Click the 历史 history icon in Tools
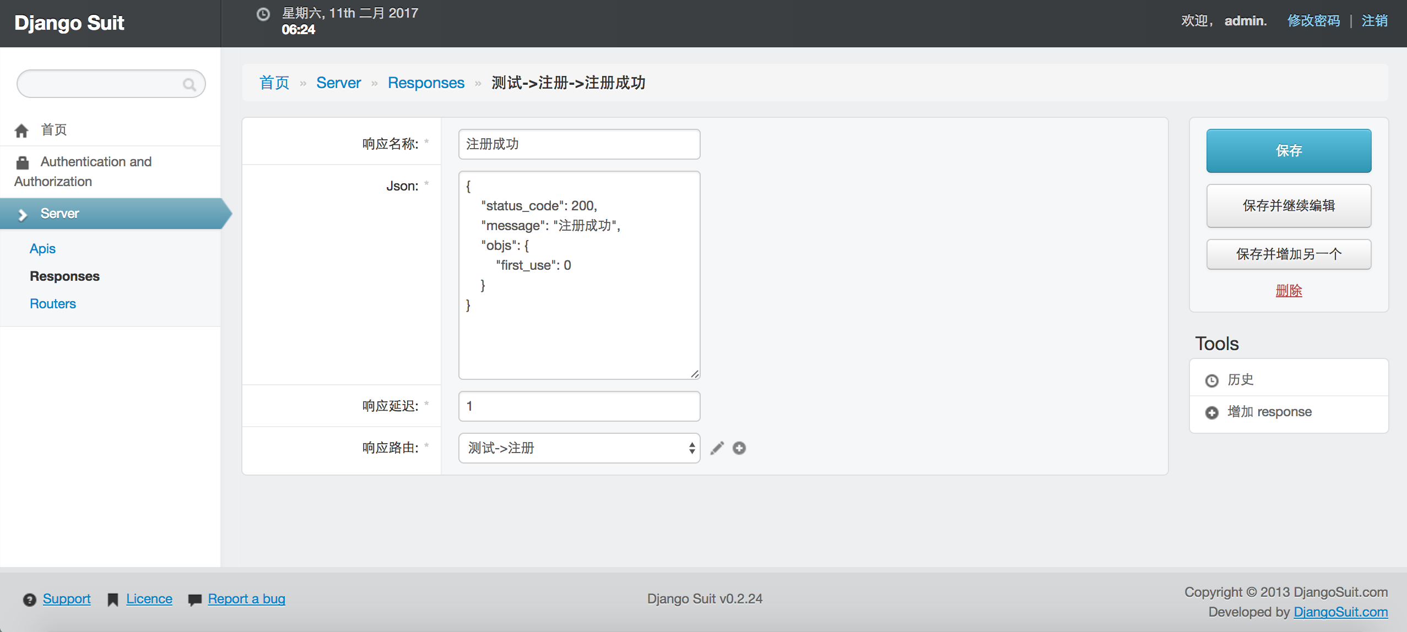 1213,380
